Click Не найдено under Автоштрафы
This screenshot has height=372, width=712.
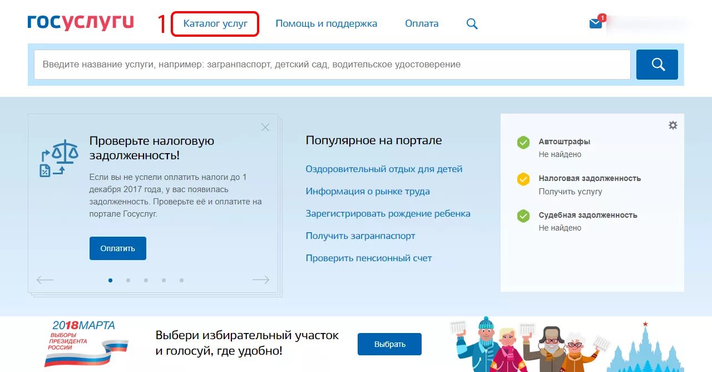[x=560, y=154]
